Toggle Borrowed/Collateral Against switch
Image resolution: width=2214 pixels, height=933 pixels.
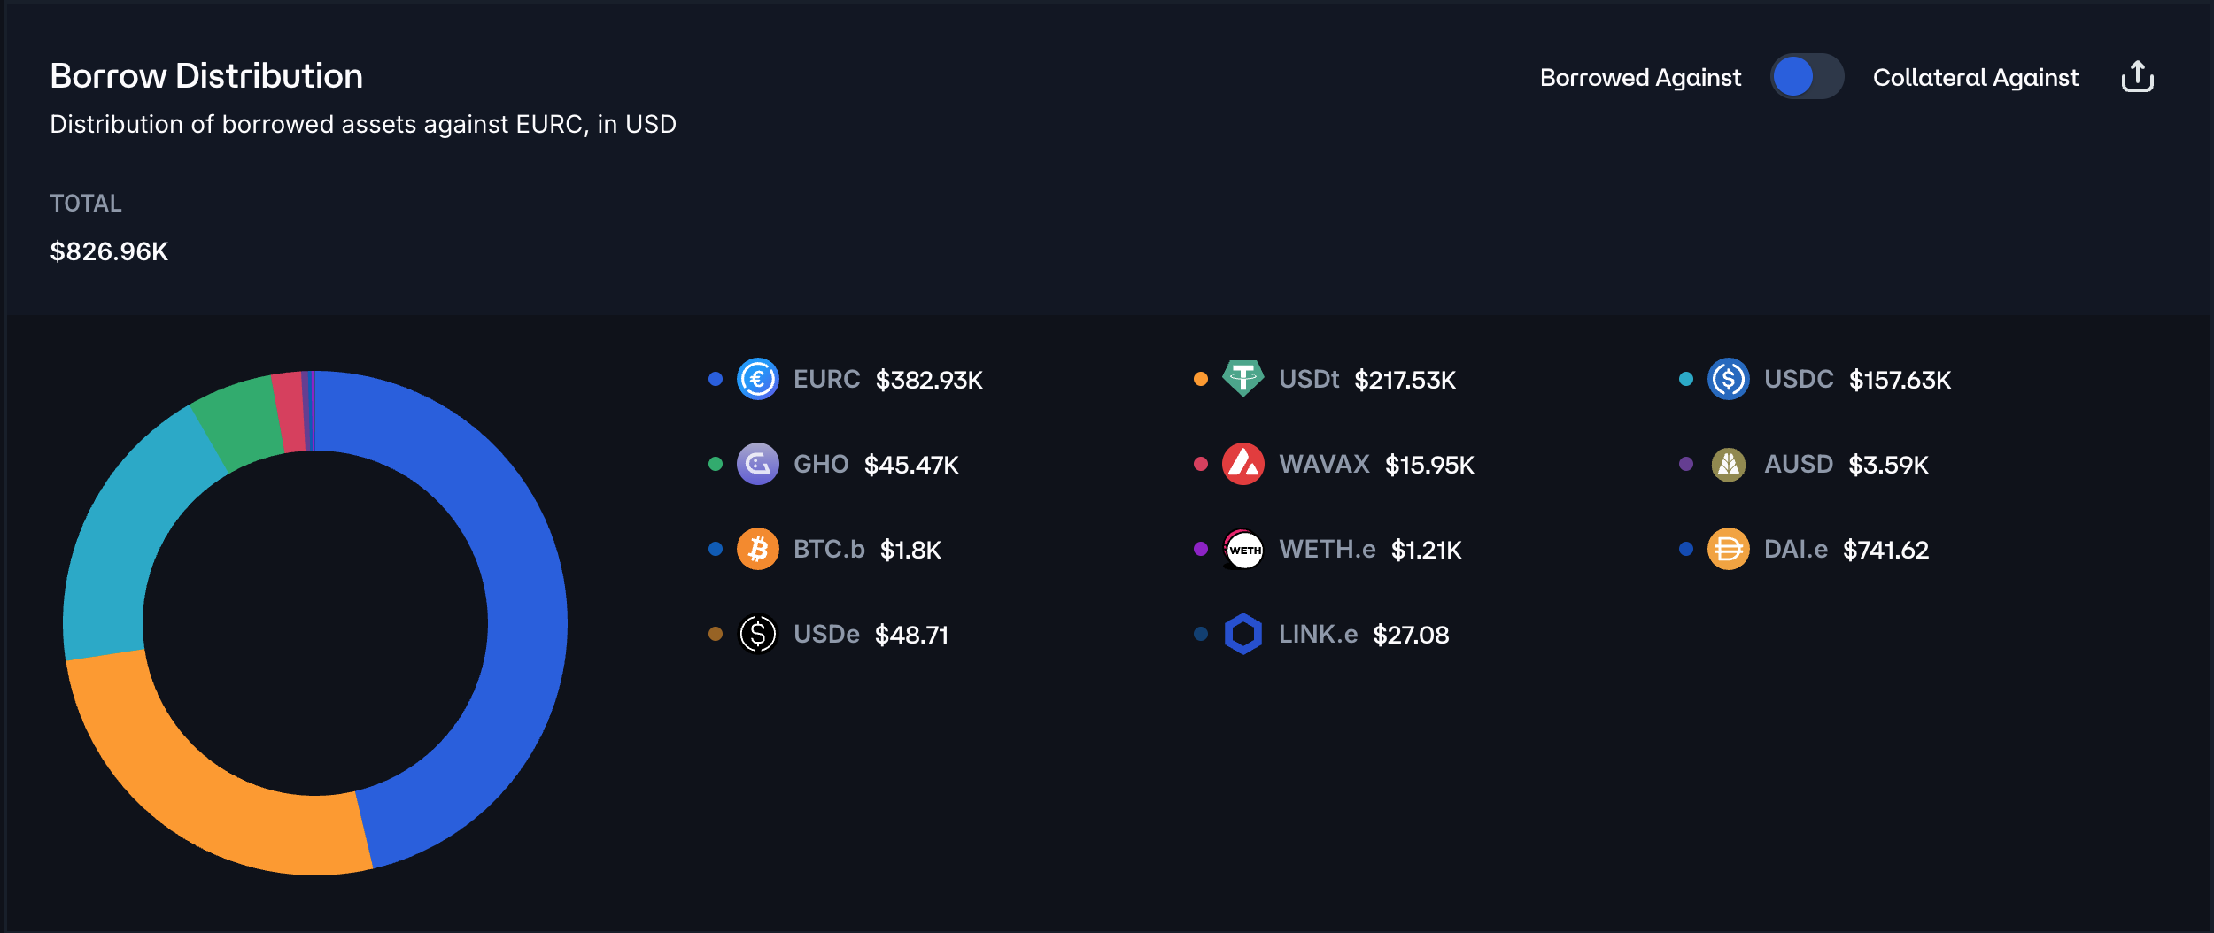tap(1807, 77)
